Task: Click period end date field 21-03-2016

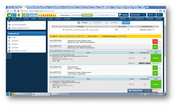Action: coord(114,22)
